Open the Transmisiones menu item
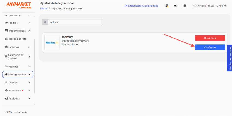 tap(17, 31)
